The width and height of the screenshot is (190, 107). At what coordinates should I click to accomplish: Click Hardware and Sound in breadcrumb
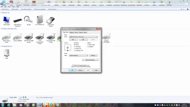[26, 4]
